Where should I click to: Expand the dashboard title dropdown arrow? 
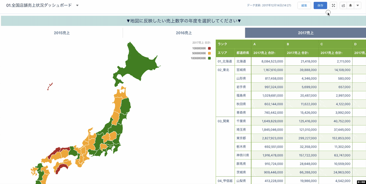click(77, 5)
